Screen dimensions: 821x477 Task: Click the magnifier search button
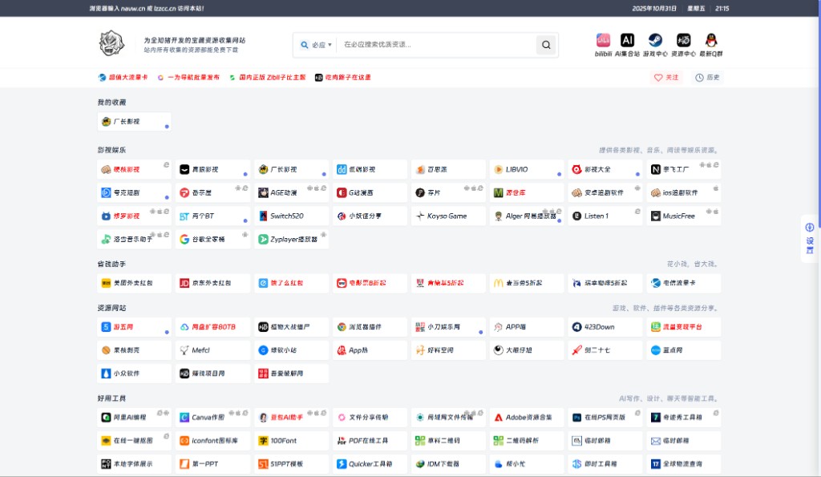point(546,45)
